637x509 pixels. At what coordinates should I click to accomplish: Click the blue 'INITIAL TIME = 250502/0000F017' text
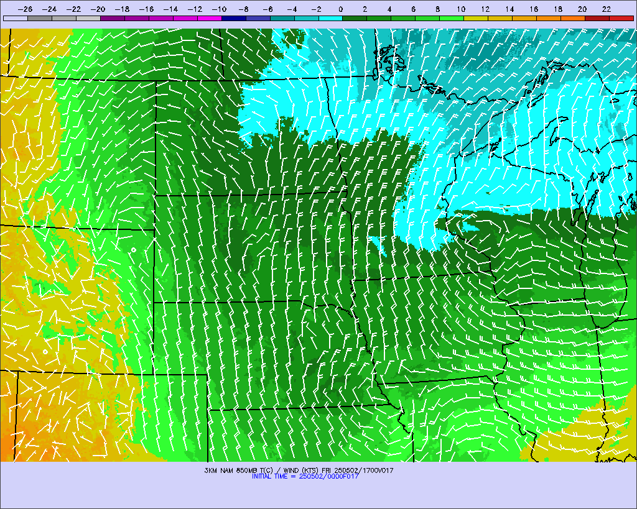click(x=305, y=476)
